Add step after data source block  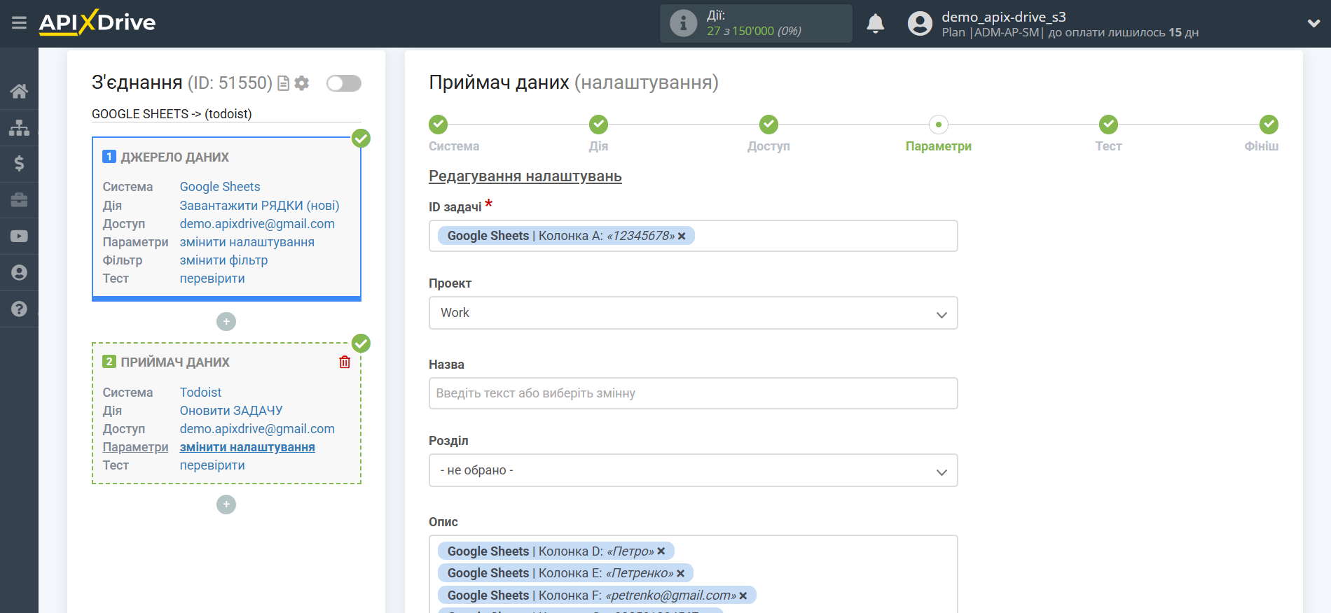226,321
